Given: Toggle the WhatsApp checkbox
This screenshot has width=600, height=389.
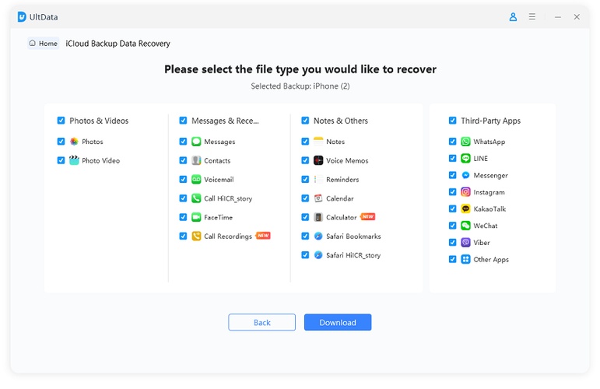Looking at the screenshot, I should (x=452, y=142).
